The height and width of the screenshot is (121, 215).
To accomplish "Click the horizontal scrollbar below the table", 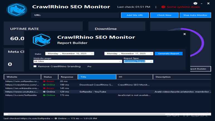I will 84,114.
